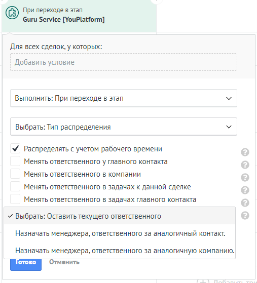Tick Менять ответственного в задачах к данной сделке
The image size is (257, 283).
15,186
